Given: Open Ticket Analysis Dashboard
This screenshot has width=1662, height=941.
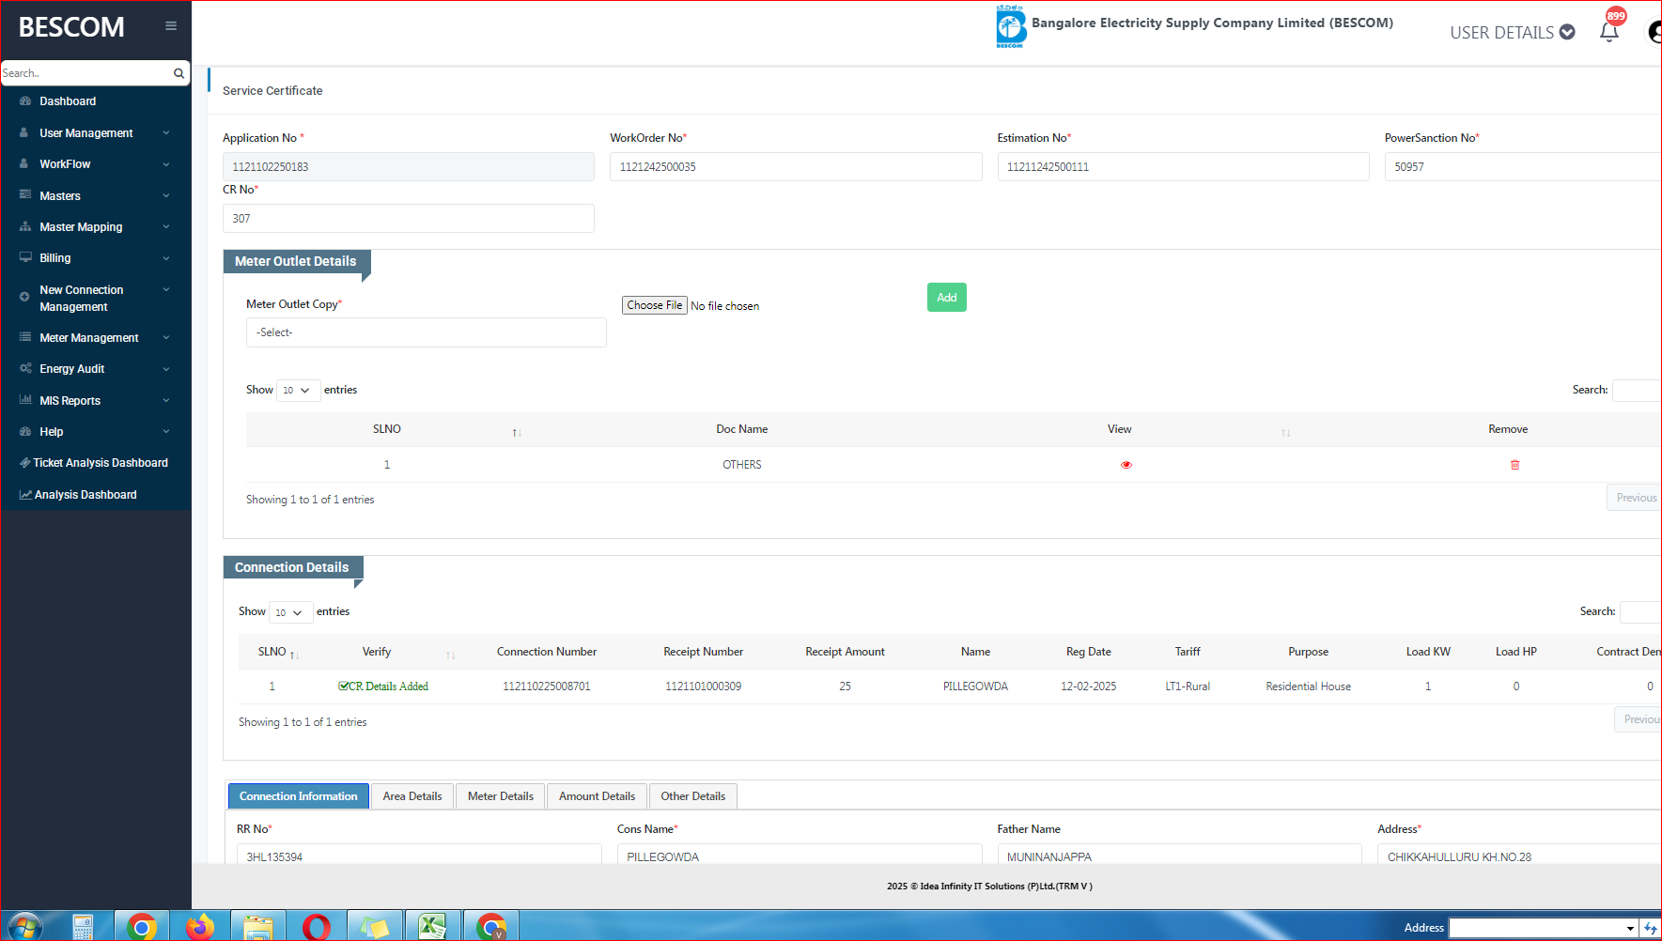Looking at the screenshot, I should pyautogui.click(x=94, y=463).
